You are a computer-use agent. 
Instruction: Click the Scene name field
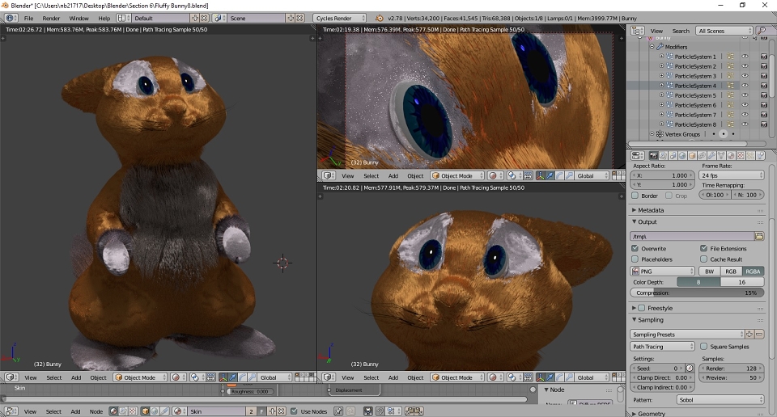(257, 19)
